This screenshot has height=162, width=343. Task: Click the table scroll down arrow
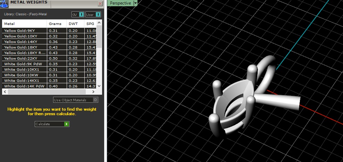pyautogui.click(x=99, y=86)
